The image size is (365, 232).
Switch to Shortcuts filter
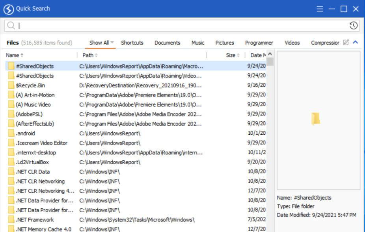click(x=132, y=43)
